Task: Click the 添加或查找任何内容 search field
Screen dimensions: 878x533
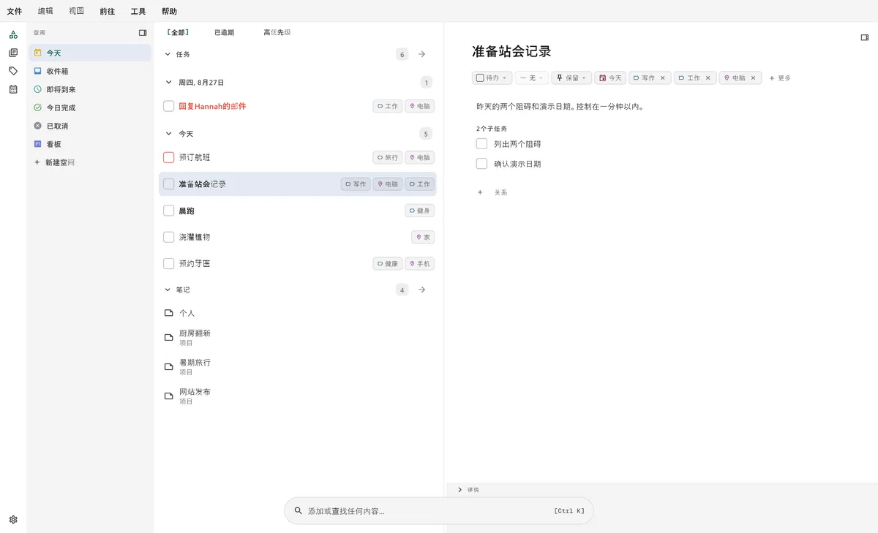Action: point(439,511)
